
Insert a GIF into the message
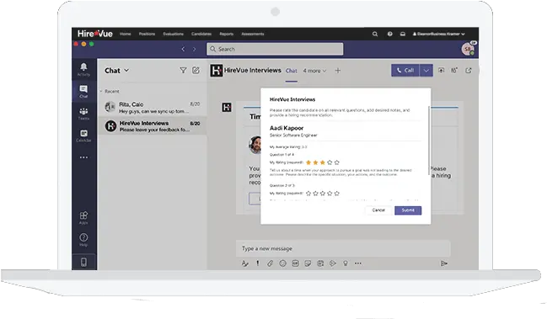[x=295, y=263]
